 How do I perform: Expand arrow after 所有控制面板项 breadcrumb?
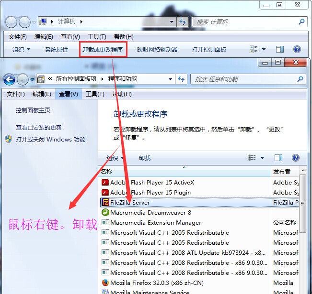coord(103,79)
